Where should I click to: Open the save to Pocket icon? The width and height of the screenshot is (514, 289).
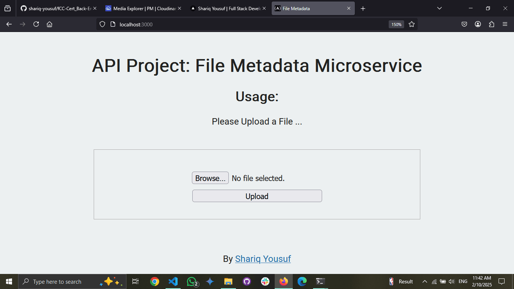pyautogui.click(x=464, y=24)
